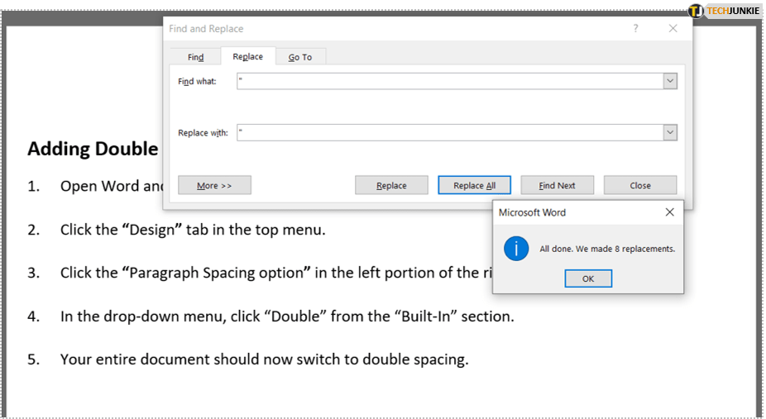Confirm the message by clicking OK

(x=588, y=279)
